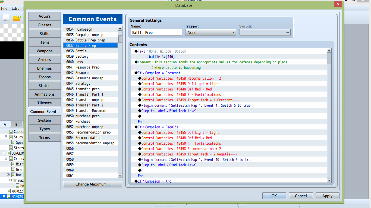Screen dimensions: 371x208
Task: Select common event 0035 Campaign unprep
Action: point(90,35)
